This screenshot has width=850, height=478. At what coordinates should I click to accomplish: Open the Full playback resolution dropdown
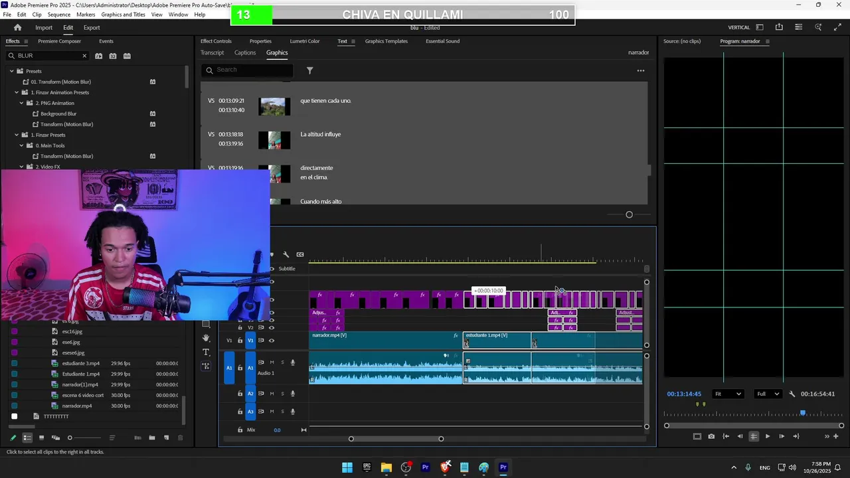768,394
